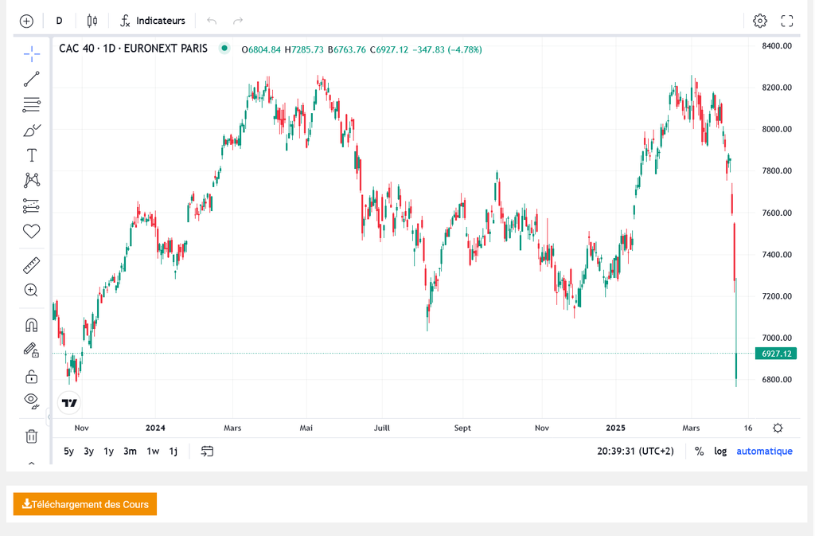Click the close price value C6927.12
Screen dimensions: 815x536
pyautogui.click(x=389, y=50)
